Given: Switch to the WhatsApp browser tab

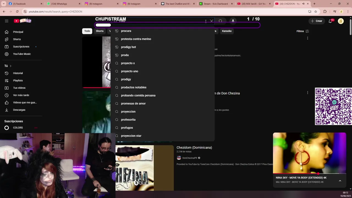Looking at the screenshot, I should coord(63,4).
